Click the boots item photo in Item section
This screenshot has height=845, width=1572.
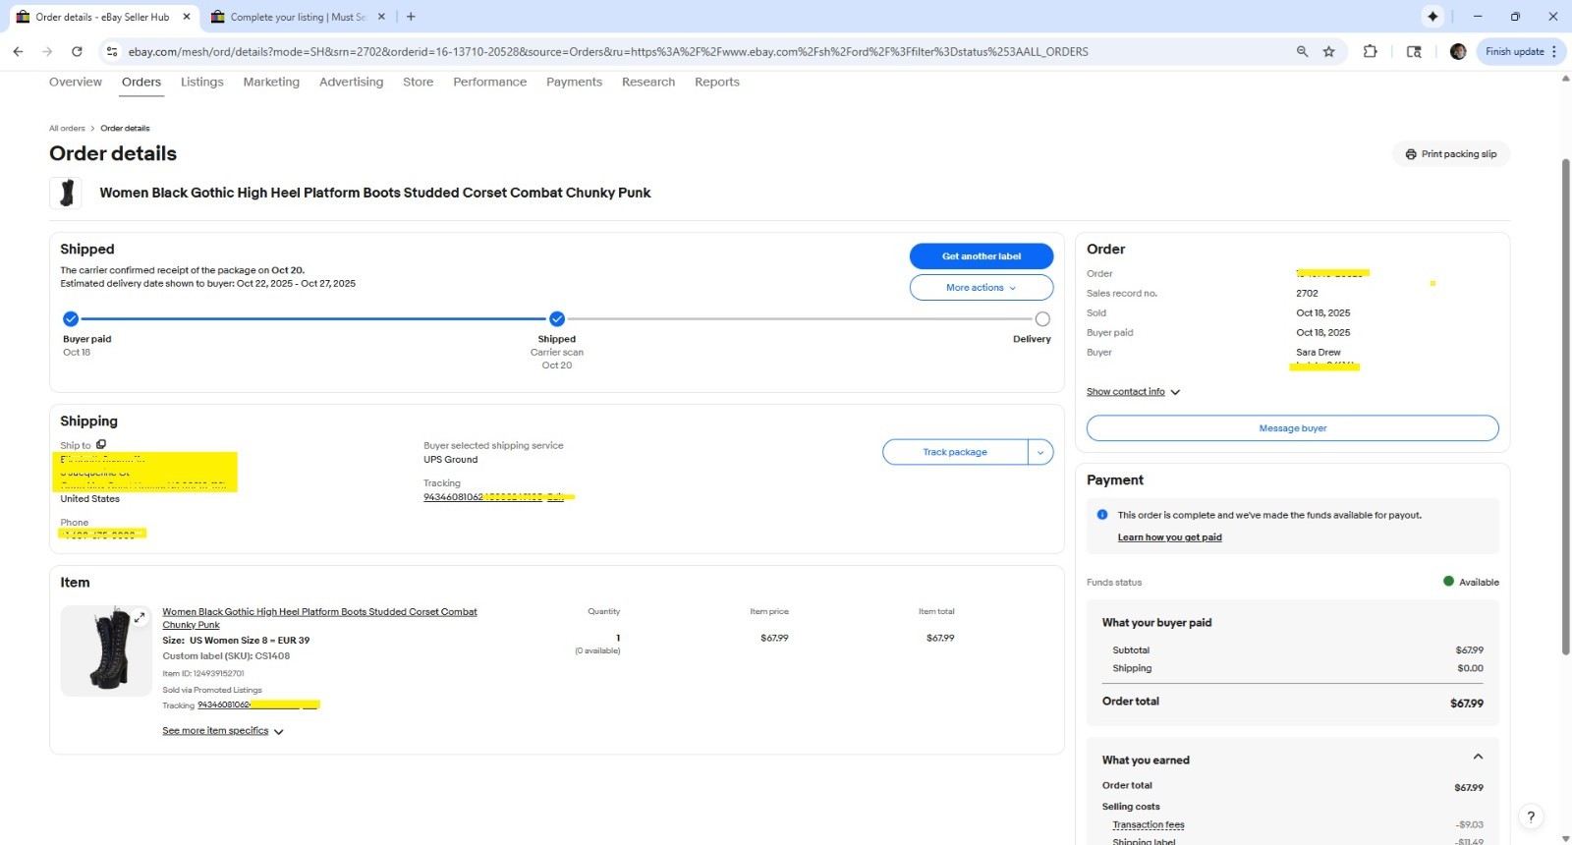106,649
